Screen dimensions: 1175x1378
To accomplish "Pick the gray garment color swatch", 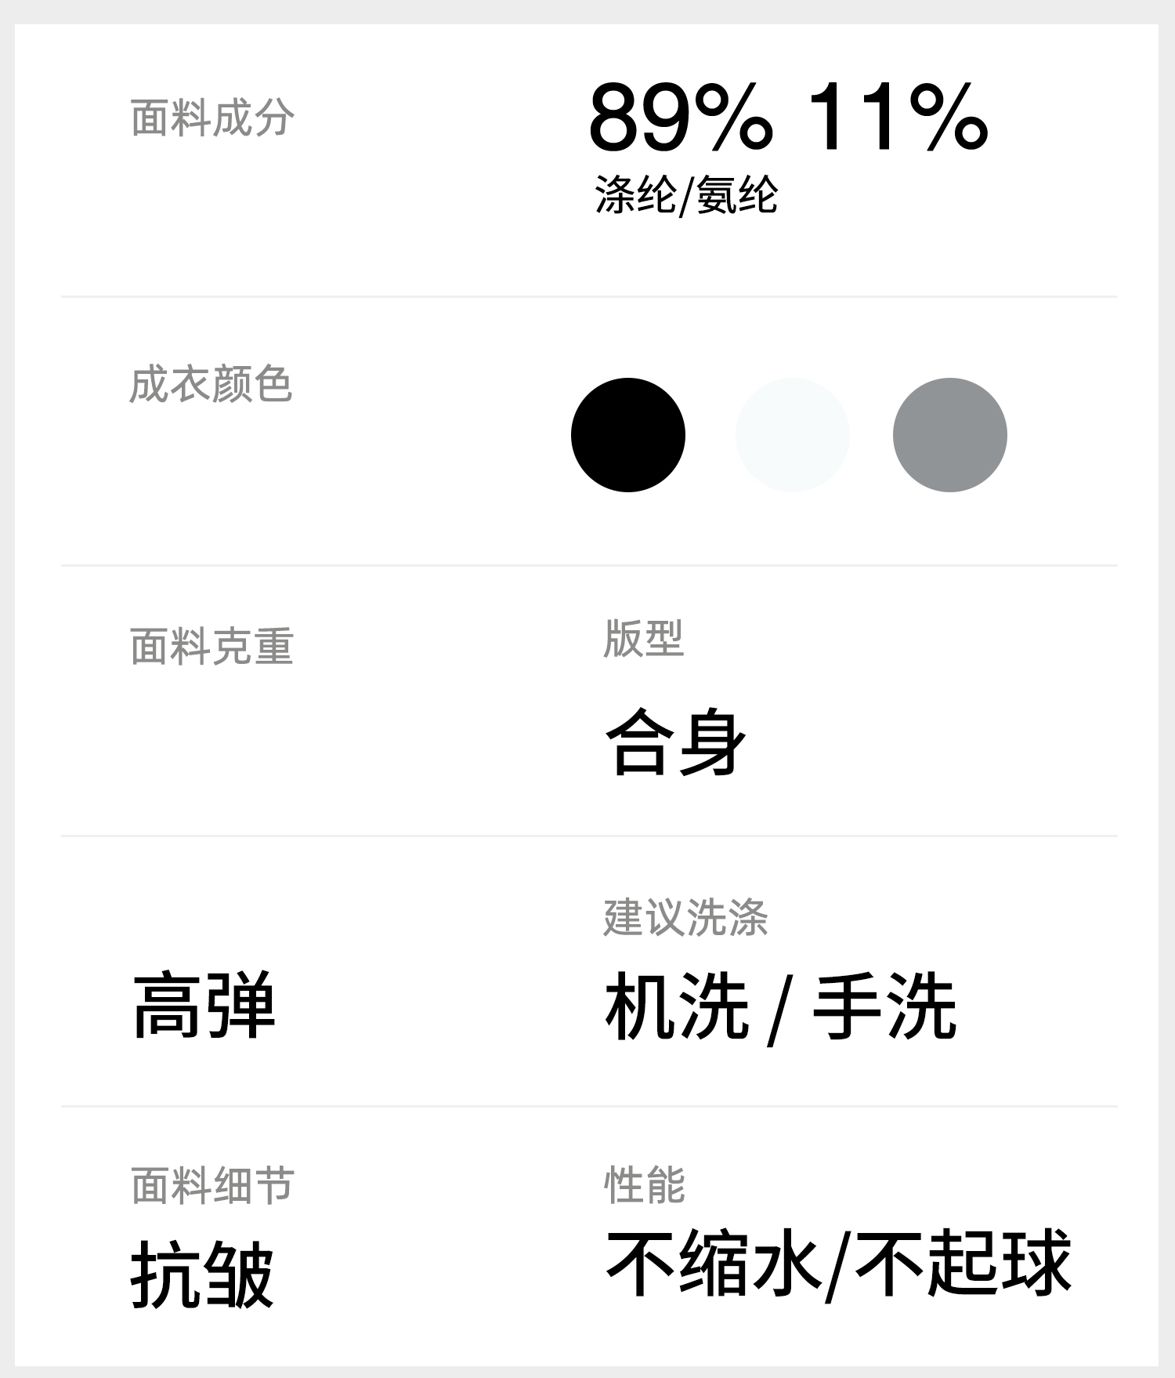I will (949, 435).
